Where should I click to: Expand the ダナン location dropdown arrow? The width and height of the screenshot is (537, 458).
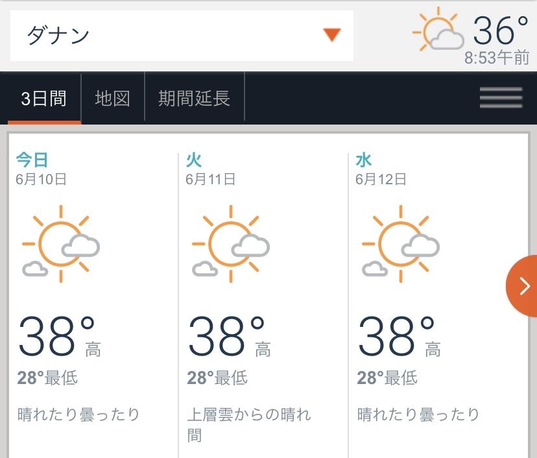[x=332, y=35]
